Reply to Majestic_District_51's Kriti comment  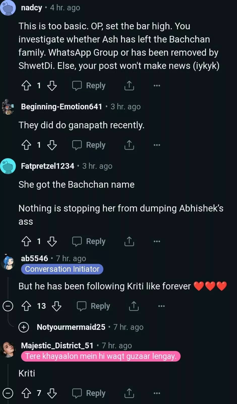[x=89, y=393]
